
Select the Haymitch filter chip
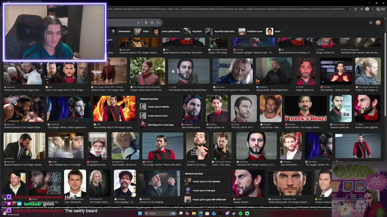tap(193, 31)
